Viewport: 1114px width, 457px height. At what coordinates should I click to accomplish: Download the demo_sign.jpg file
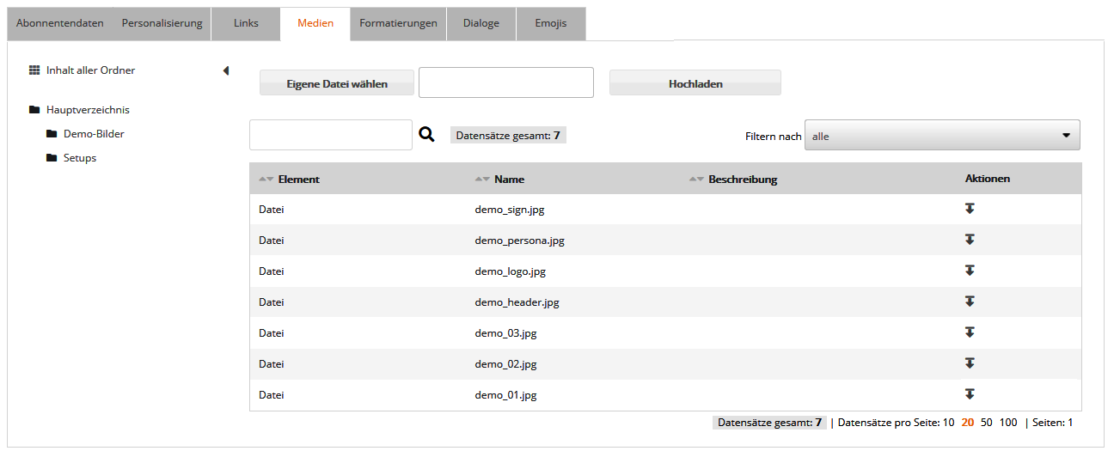click(x=970, y=209)
